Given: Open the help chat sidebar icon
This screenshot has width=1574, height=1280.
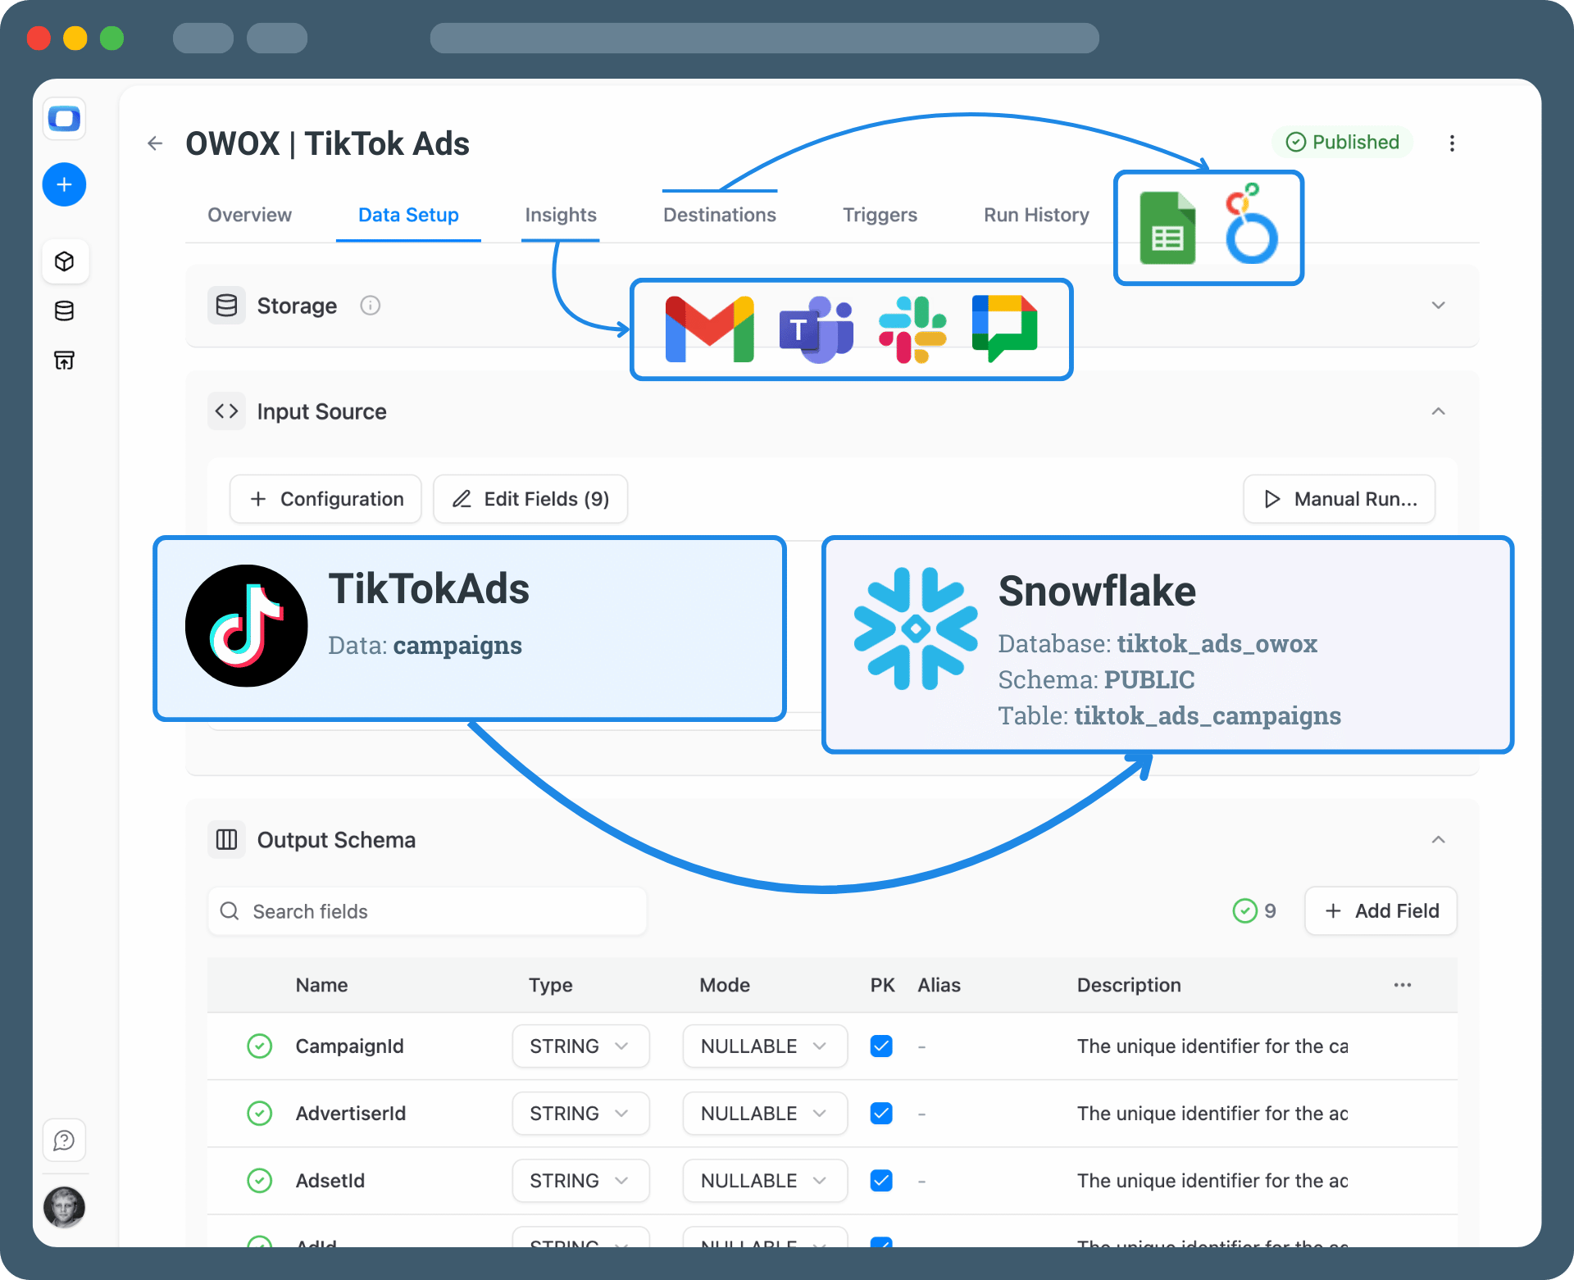Looking at the screenshot, I should pos(64,1140).
